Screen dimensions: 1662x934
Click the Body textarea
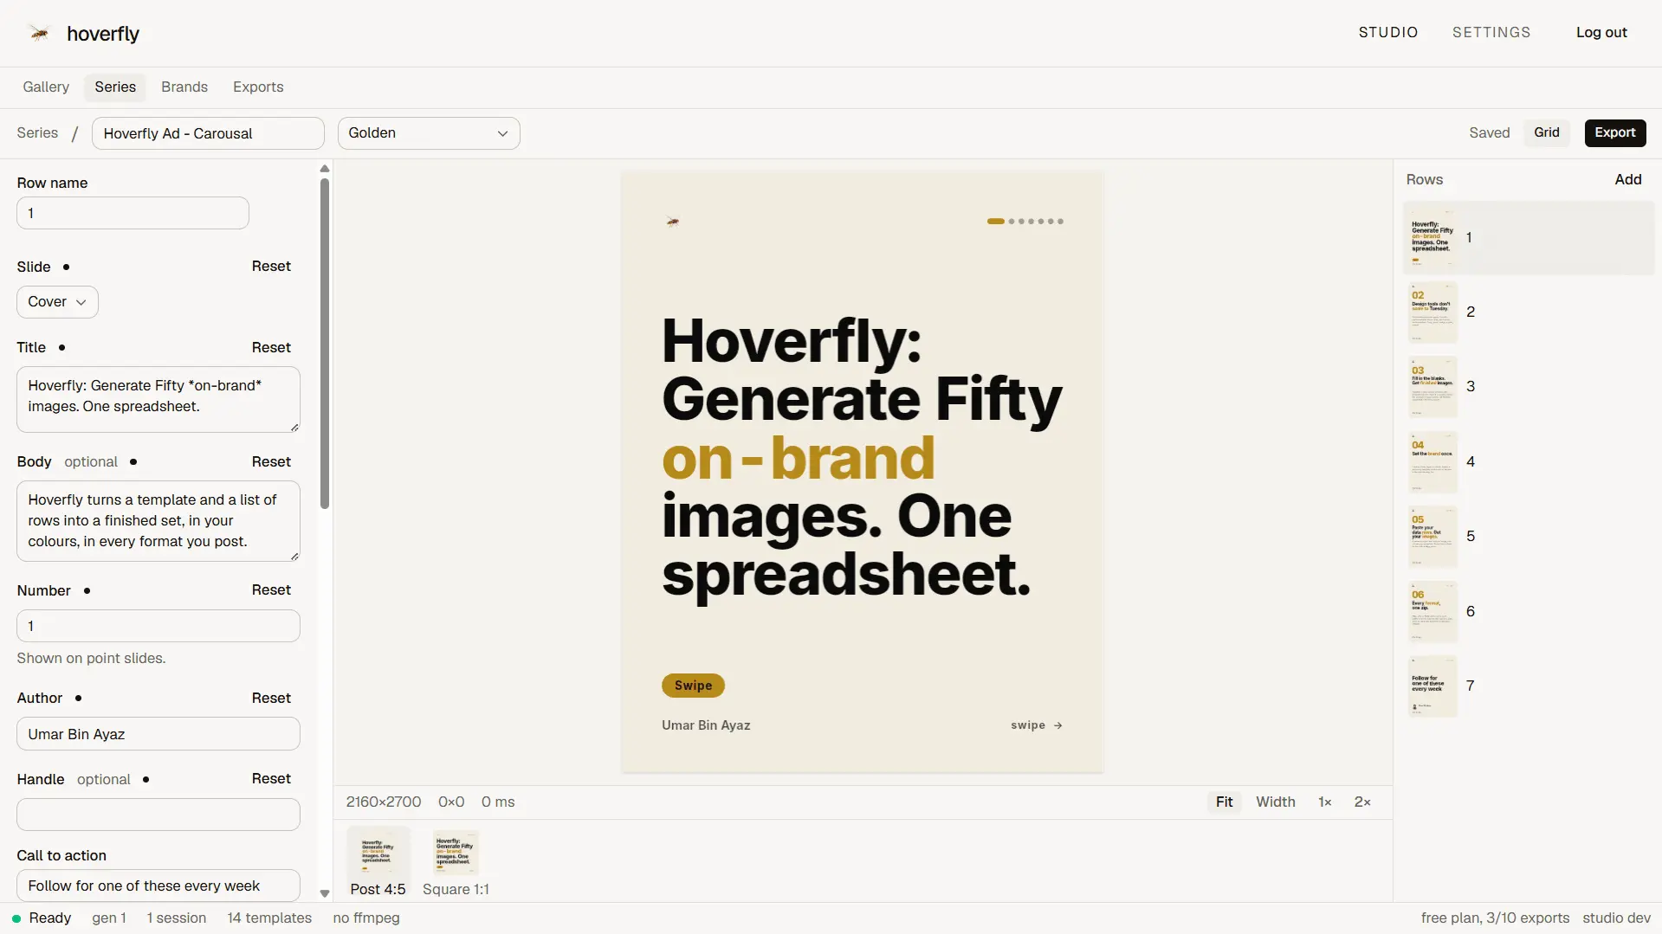tap(158, 521)
